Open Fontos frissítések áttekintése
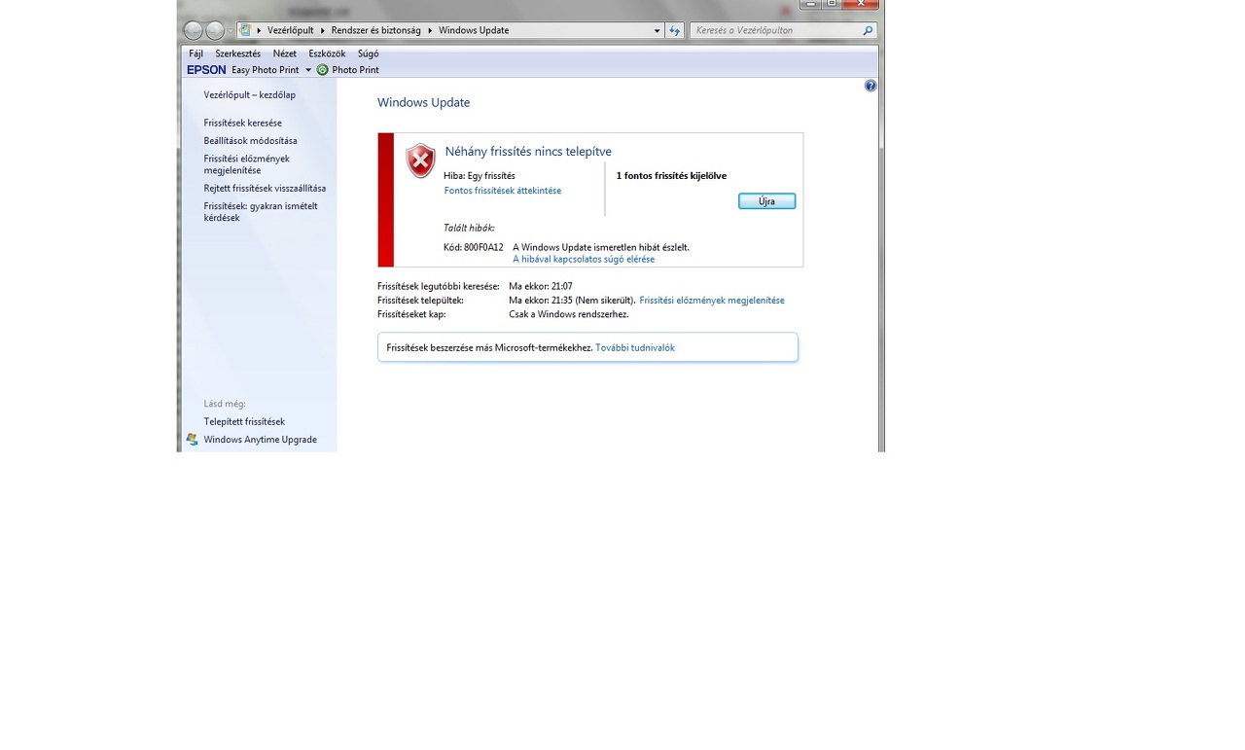The image size is (1245, 750). [x=503, y=191]
